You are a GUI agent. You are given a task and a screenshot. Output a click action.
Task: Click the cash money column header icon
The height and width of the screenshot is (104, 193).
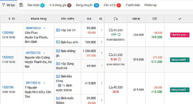(155, 19)
